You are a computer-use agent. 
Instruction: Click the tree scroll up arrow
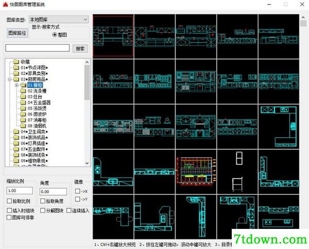point(87,62)
